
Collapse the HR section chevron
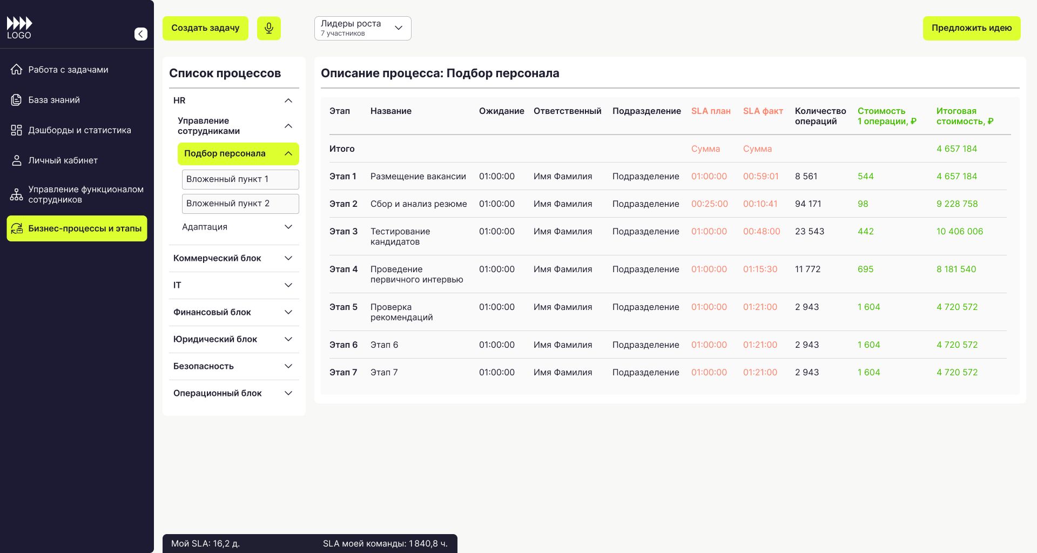click(288, 100)
